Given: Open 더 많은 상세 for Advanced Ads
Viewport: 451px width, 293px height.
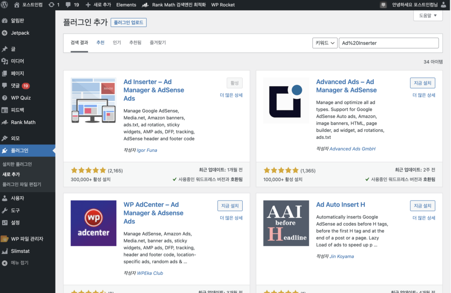Looking at the screenshot, I should pyautogui.click(x=424, y=95).
